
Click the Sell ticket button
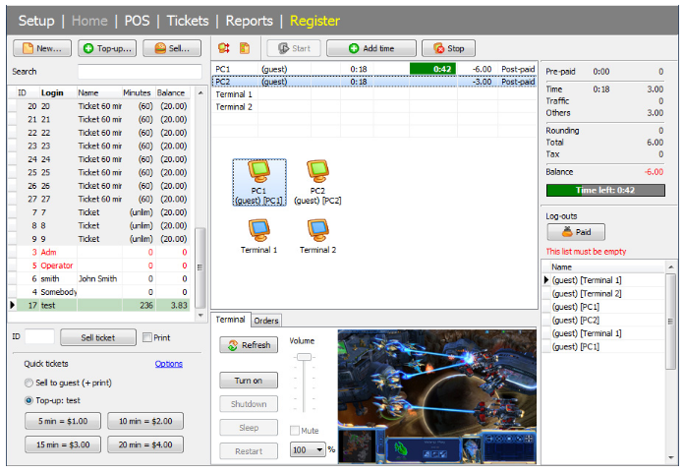[x=98, y=337]
